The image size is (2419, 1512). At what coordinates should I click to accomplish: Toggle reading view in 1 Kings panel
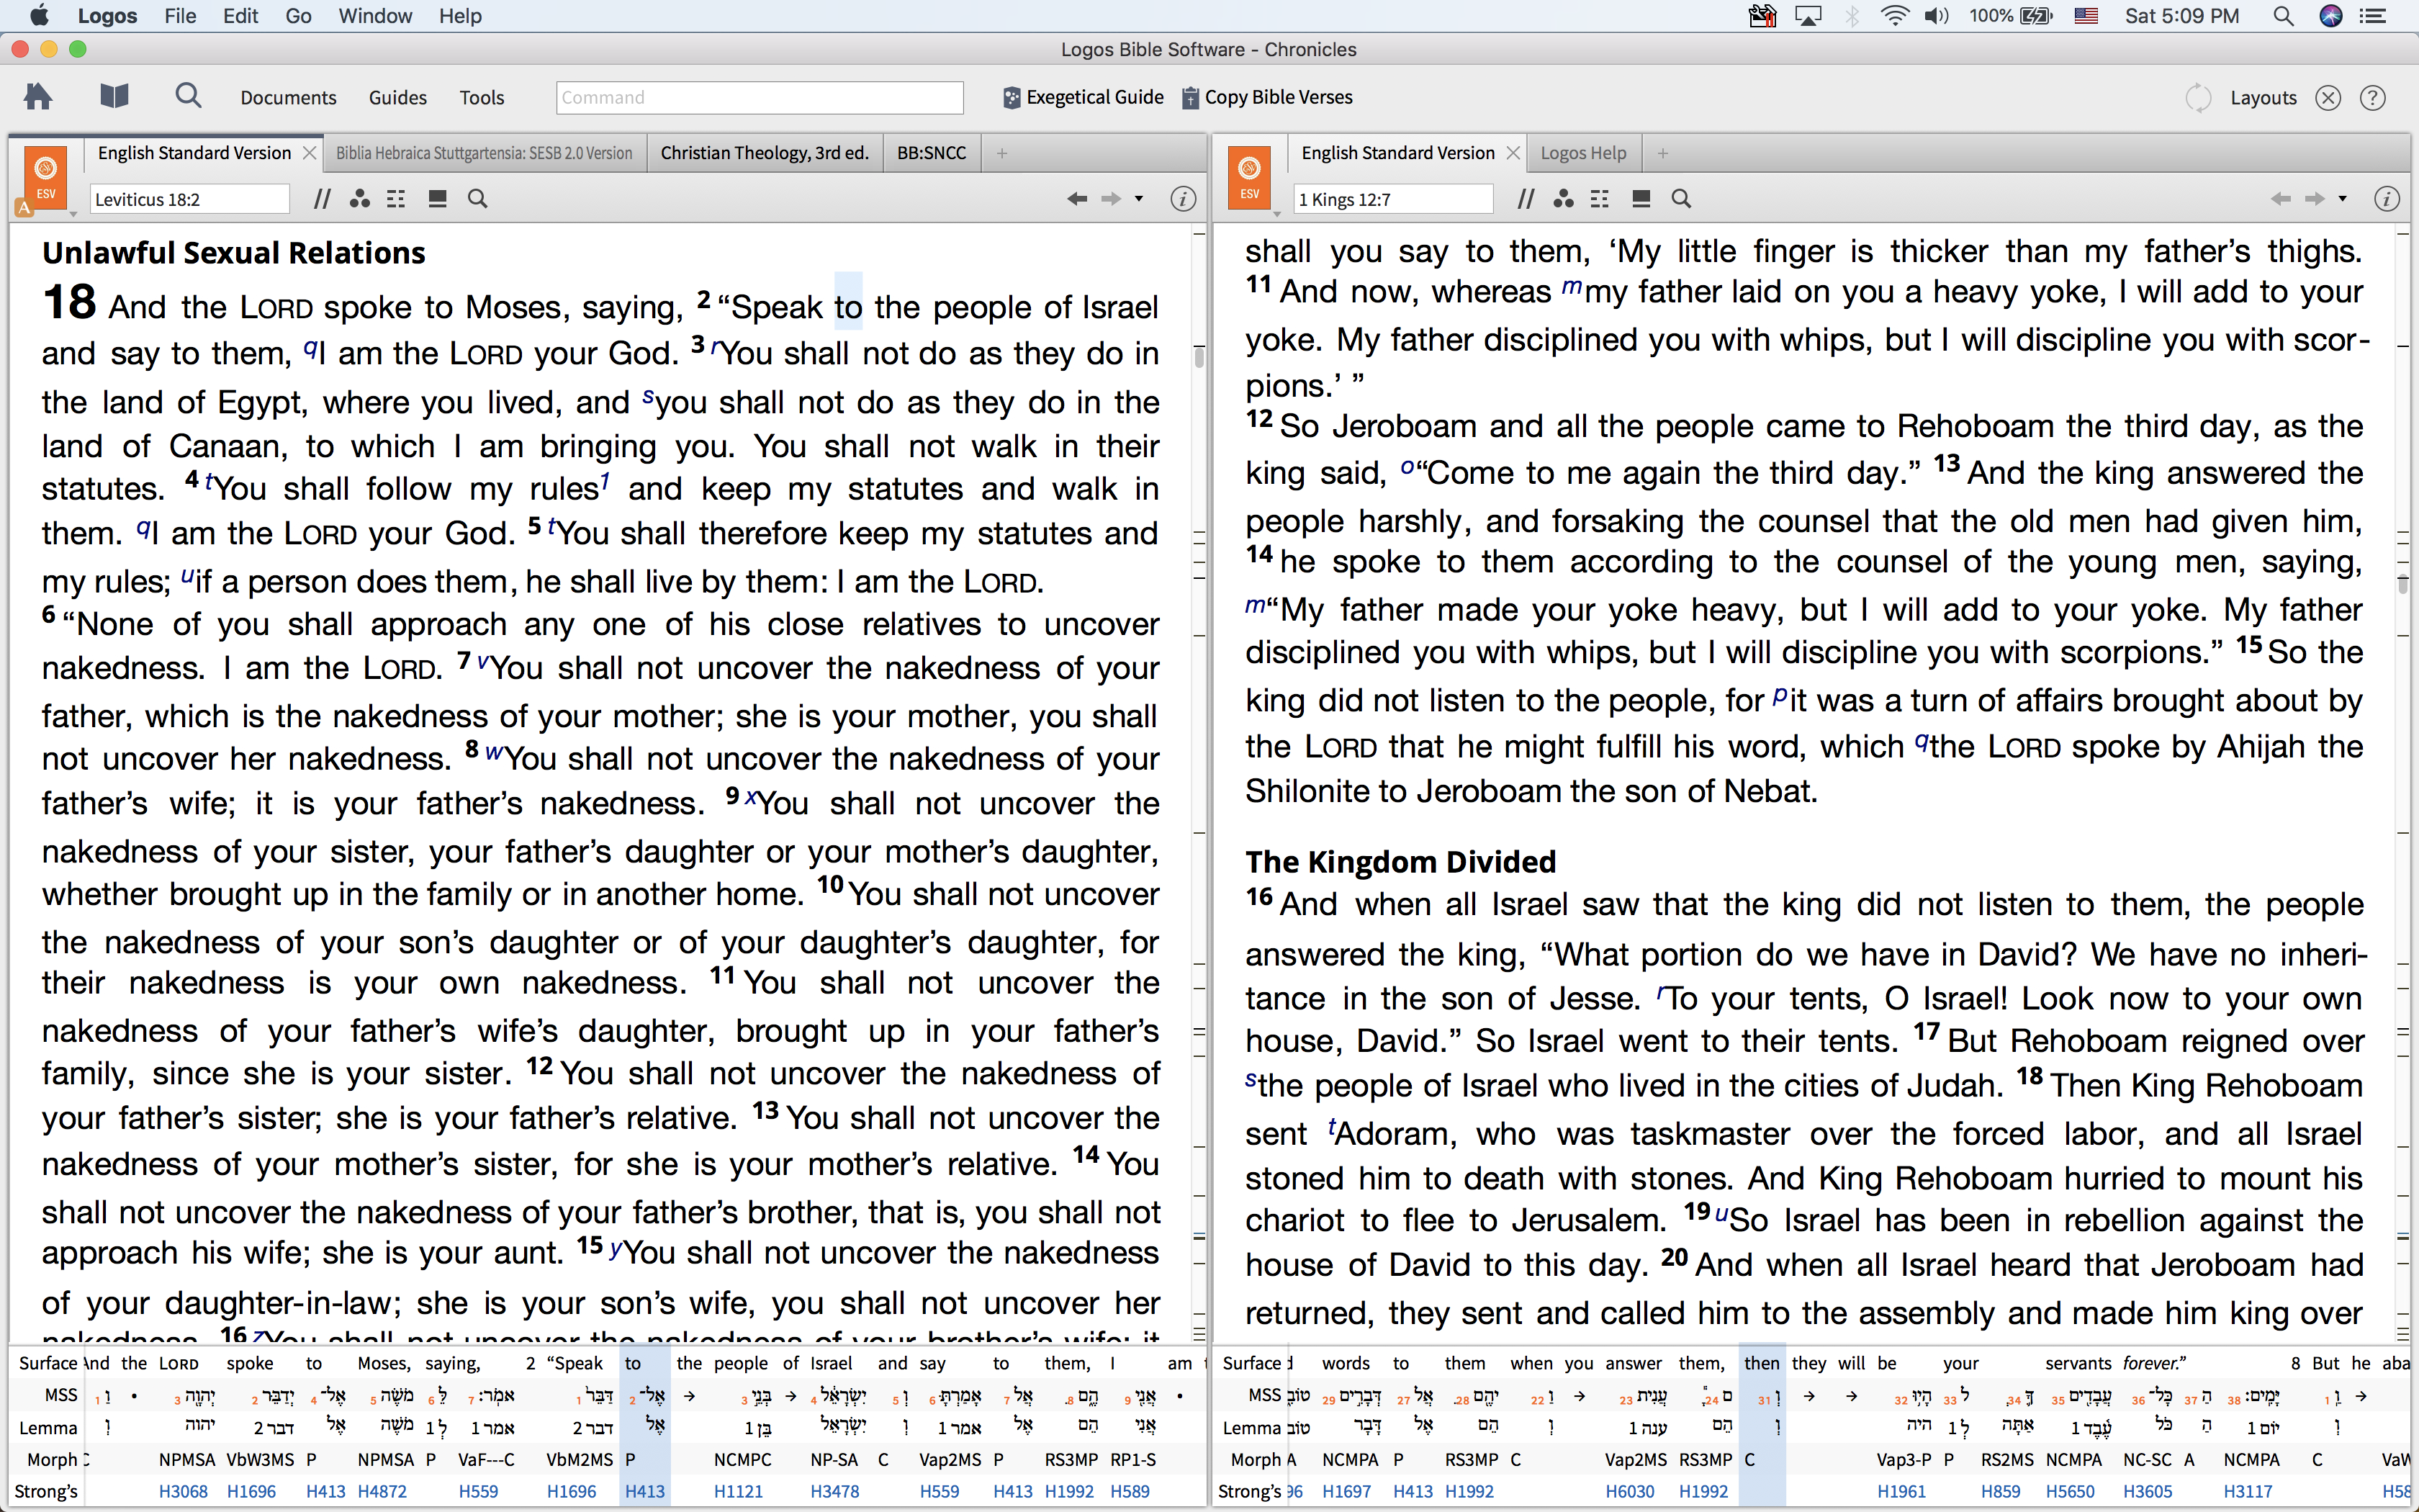(x=1640, y=199)
